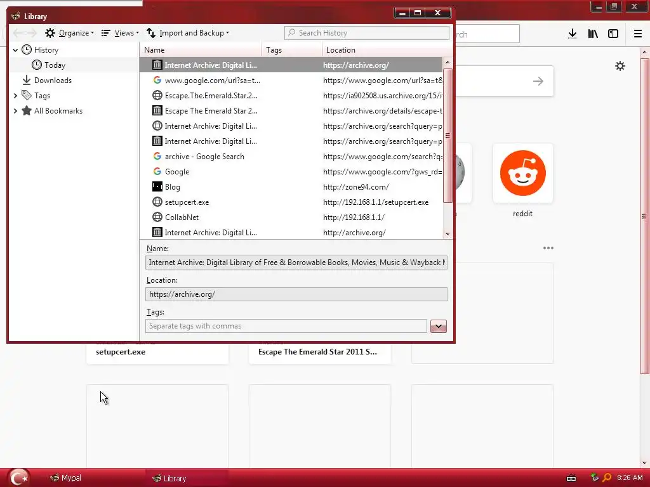
Task: Switch to Mypal taskbar button
Action: coord(66,478)
